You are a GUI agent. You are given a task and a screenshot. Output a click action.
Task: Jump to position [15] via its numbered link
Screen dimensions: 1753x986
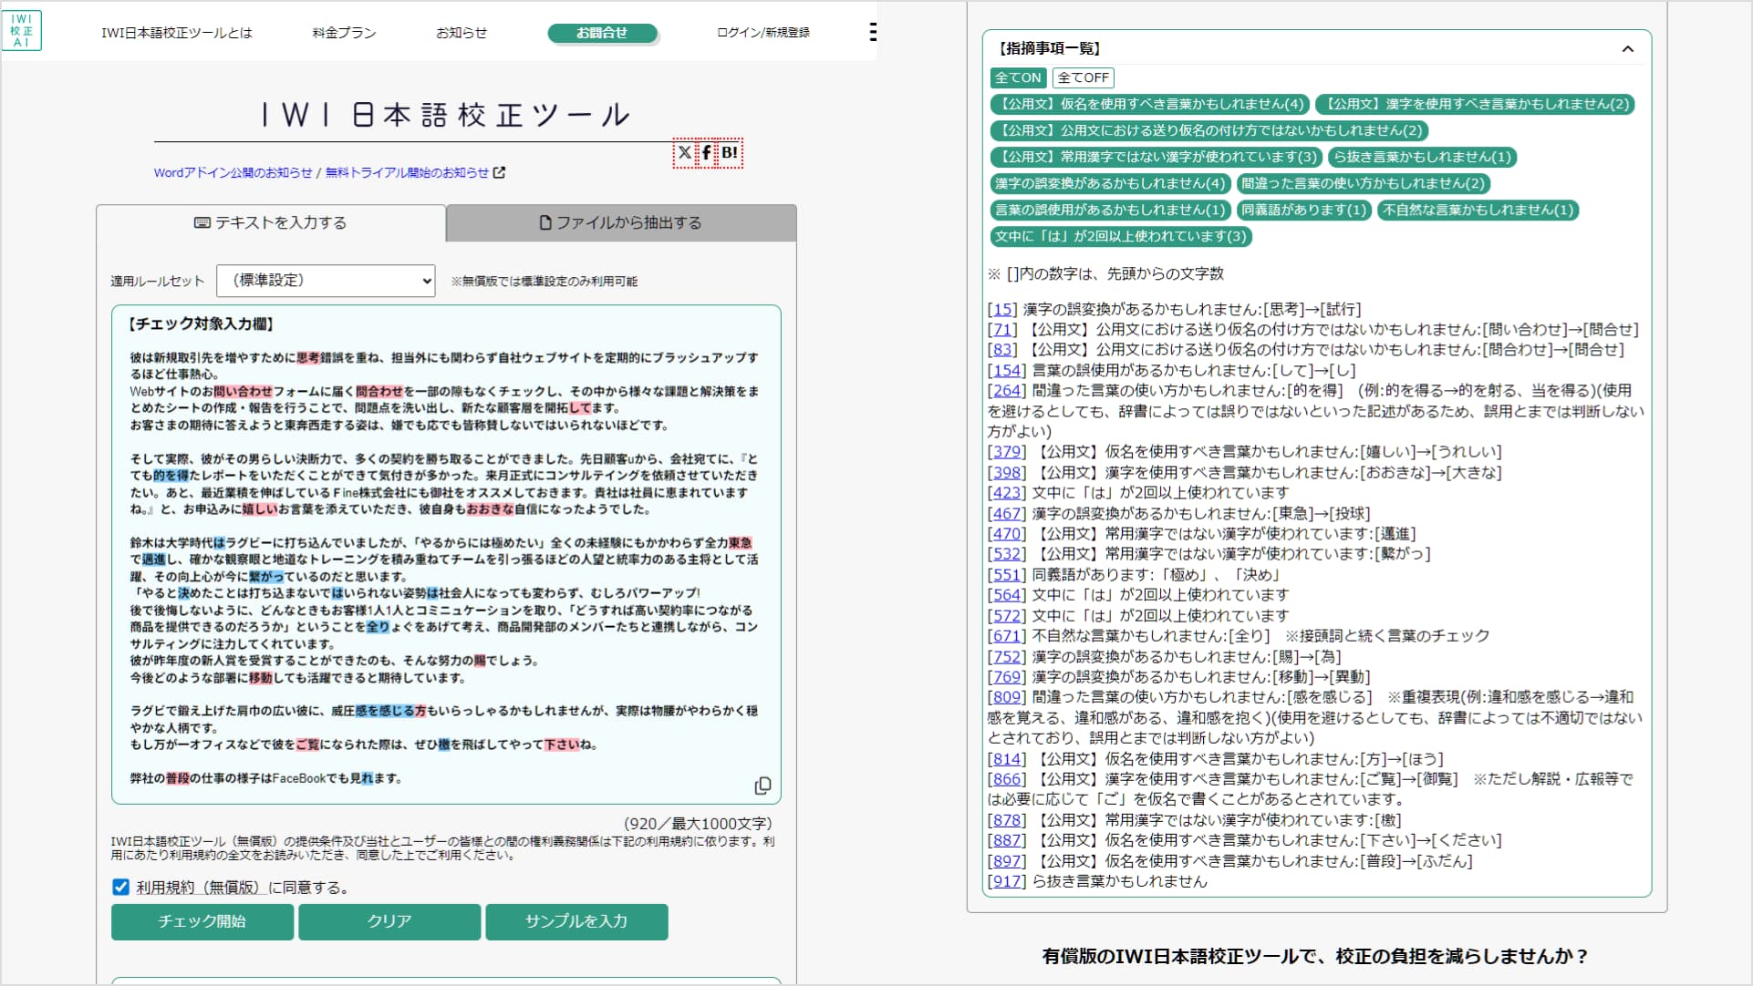click(1001, 309)
